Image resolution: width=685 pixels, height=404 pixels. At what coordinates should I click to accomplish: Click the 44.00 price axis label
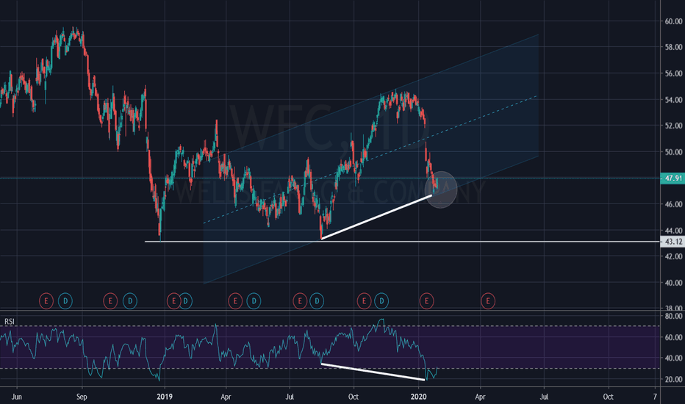[673, 230]
